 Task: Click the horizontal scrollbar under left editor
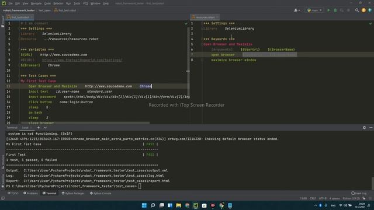(85, 123)
